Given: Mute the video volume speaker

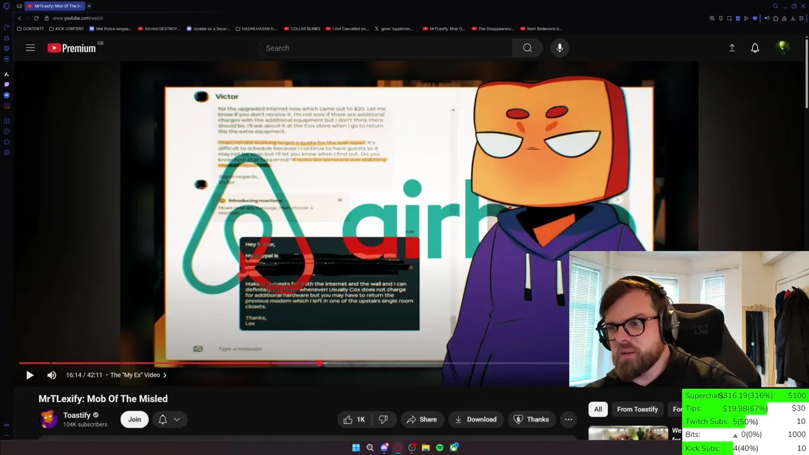Looking at the screenshot, I should 52,375.
